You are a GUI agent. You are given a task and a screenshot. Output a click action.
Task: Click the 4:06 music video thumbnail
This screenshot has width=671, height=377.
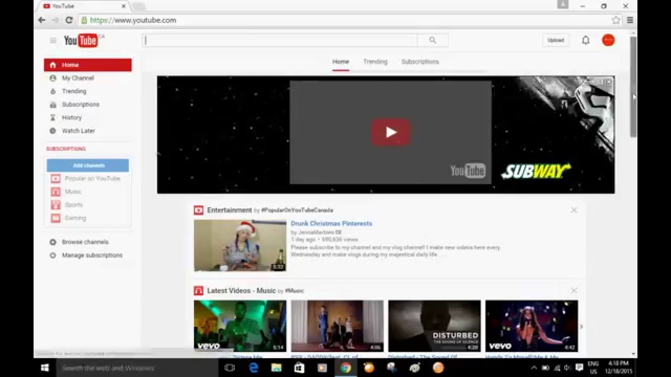(337, 326)
